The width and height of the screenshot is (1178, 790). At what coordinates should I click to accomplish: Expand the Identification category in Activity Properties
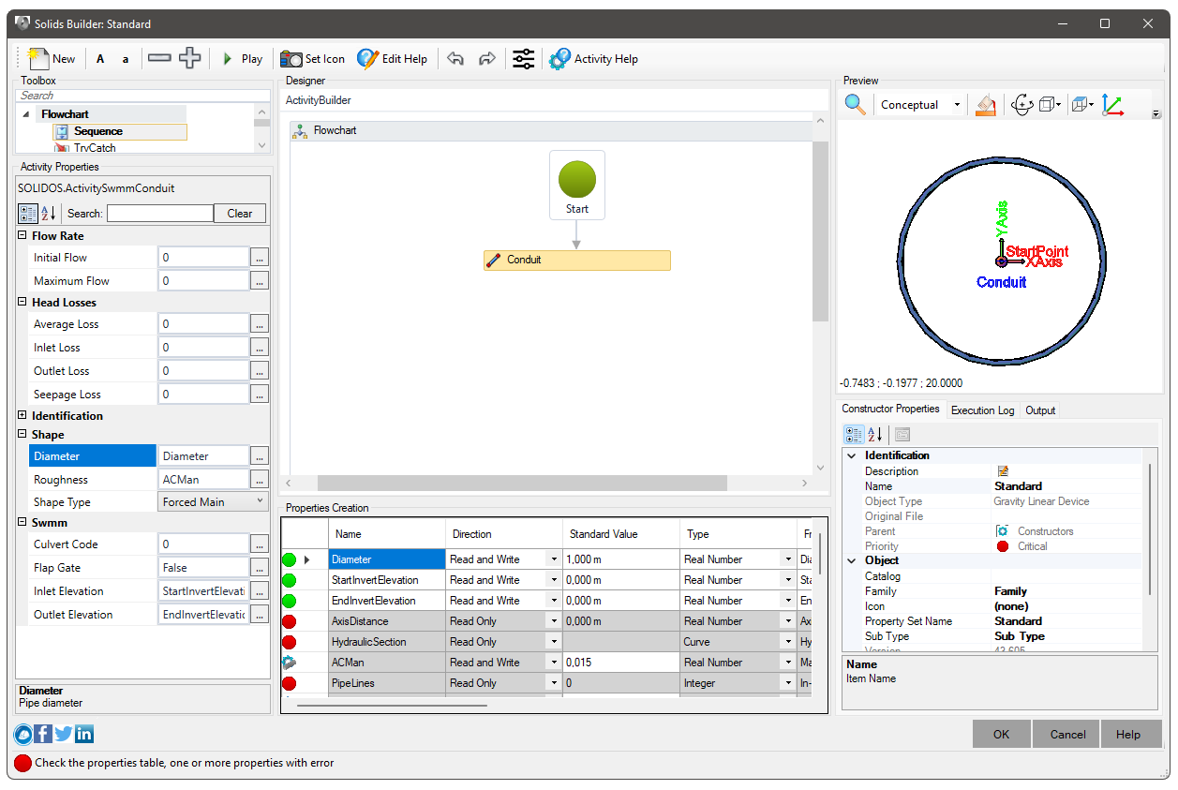tap(22, 415)
